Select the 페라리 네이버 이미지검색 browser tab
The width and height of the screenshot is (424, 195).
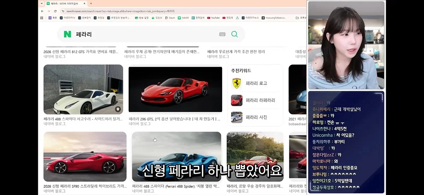coord(66,4)
